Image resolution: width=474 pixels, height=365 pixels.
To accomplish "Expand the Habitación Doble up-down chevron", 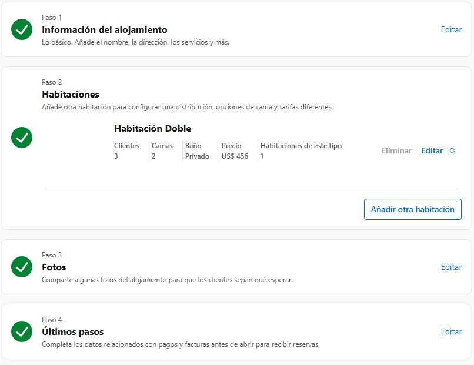I will (452, 150).
